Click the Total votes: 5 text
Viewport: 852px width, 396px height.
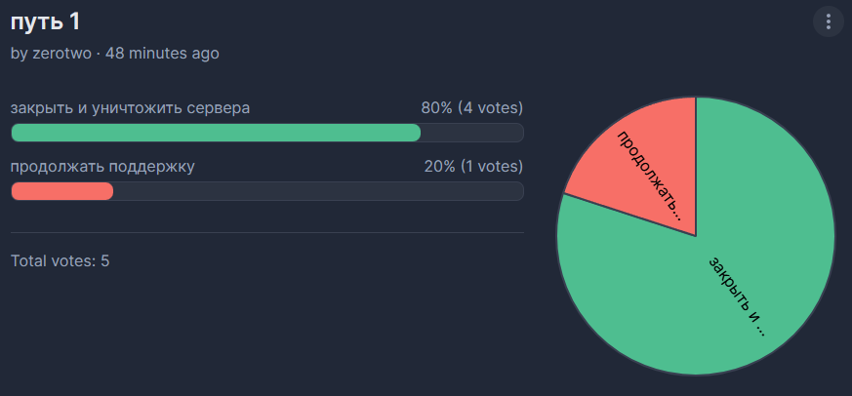click(61, 260)
